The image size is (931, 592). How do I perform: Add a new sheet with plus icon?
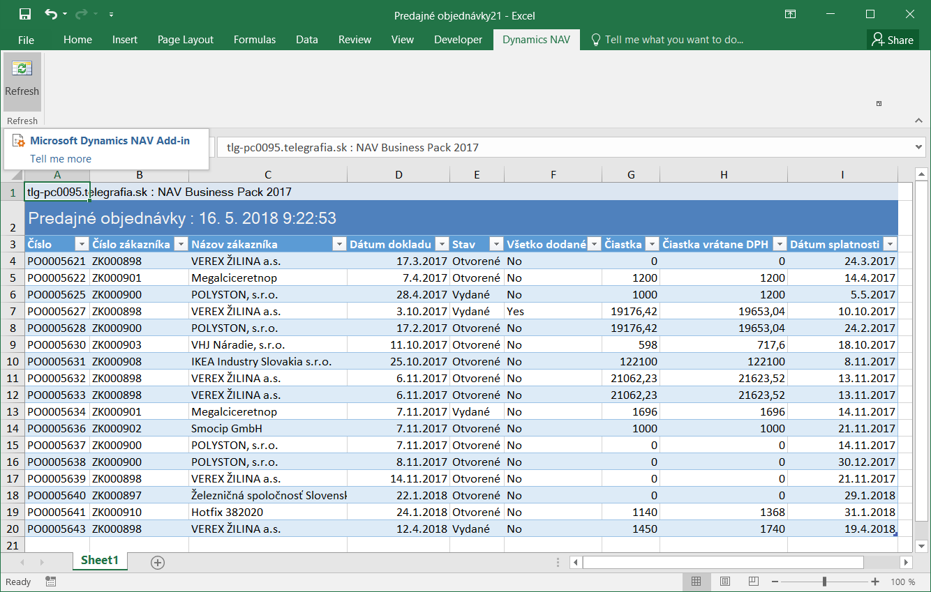pos(158,562)
